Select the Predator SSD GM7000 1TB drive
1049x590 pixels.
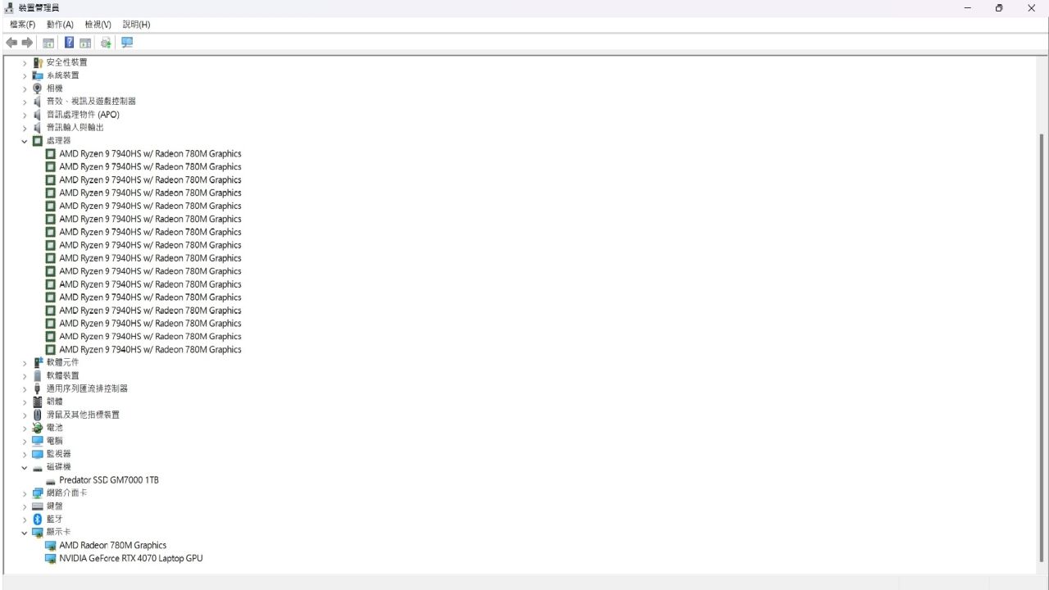pos(109,480)
